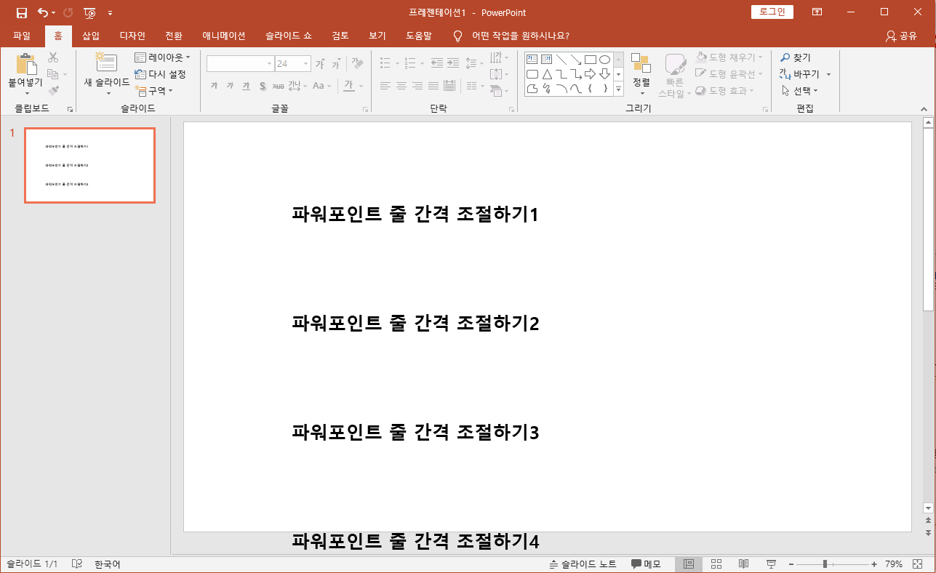This screenshot has width=936, height=573.
Task: Click the Clear All Formatting icon
Action: 357,63
